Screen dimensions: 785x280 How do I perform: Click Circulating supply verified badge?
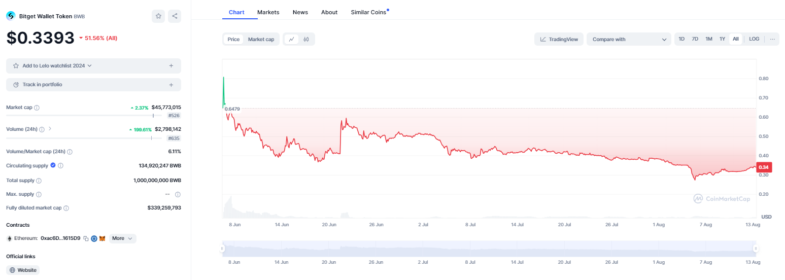click(53, 165)
